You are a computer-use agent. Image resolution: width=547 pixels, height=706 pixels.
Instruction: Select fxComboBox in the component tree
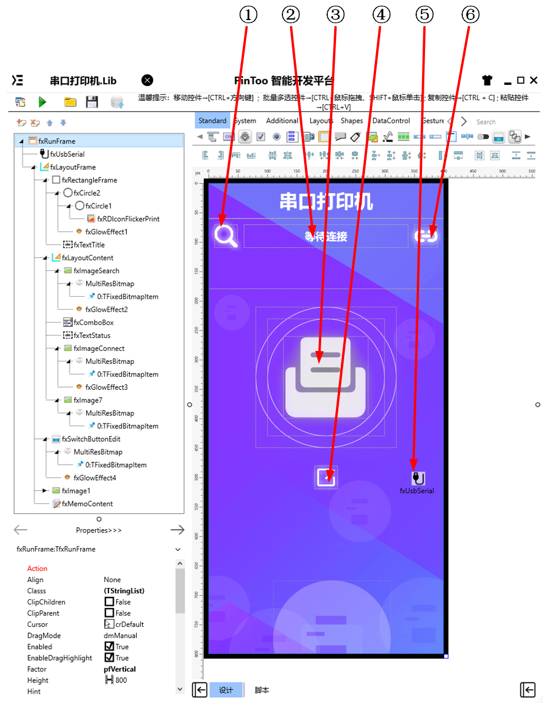[94, 323]
